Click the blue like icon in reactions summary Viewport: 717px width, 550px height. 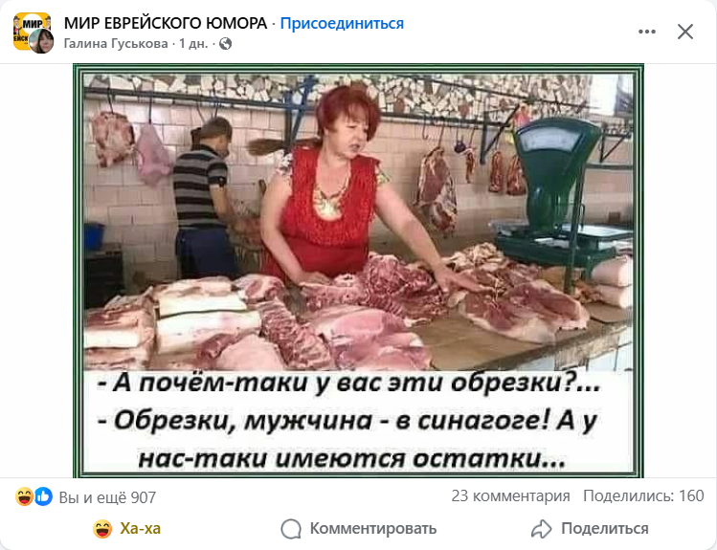[x=44, y=496]
